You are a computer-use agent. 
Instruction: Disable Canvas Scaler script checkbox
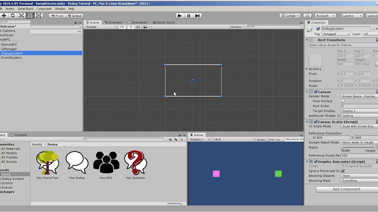coord(316,122)
